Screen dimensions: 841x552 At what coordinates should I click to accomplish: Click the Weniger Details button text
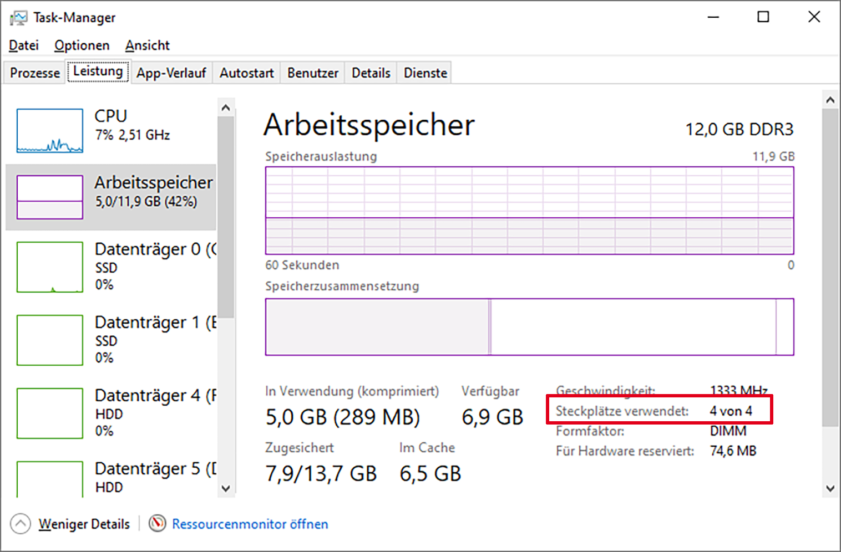(84, 524)
